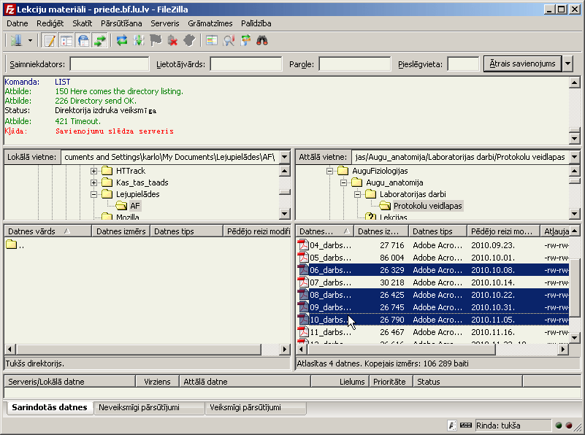Open the Datne menu

(17, 23)
